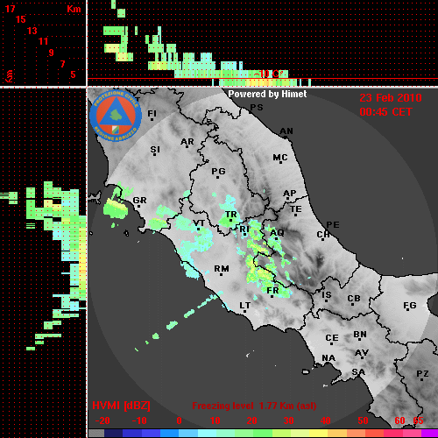This screenshot has height=438, width=438.
Task: Click the '50' value on the dBZ scale
Action: [363, 420]
